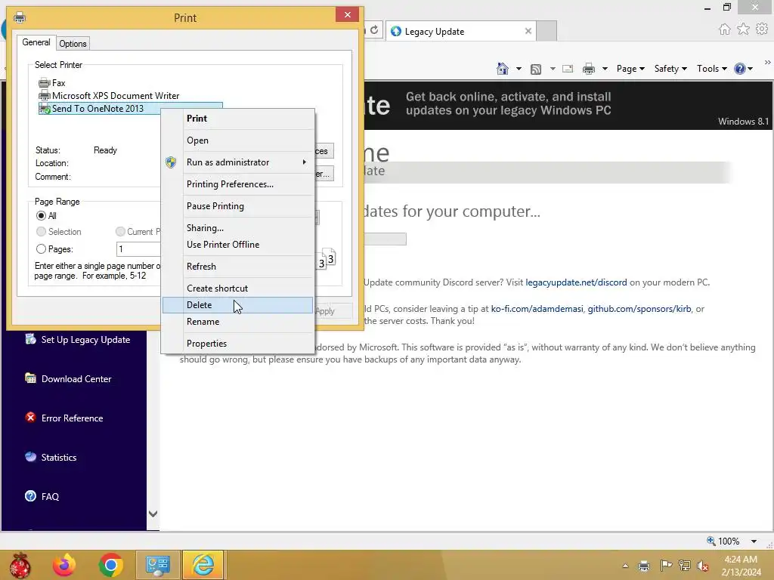The image size is (774, 580).
Task: Click the Refresh icon in the address bar
Action: (374, 30)
